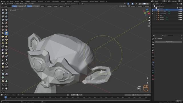Screen dimensions: 183x103
Task: Select the Elastic Deform brush tool
Action: (x=3, y=37)
